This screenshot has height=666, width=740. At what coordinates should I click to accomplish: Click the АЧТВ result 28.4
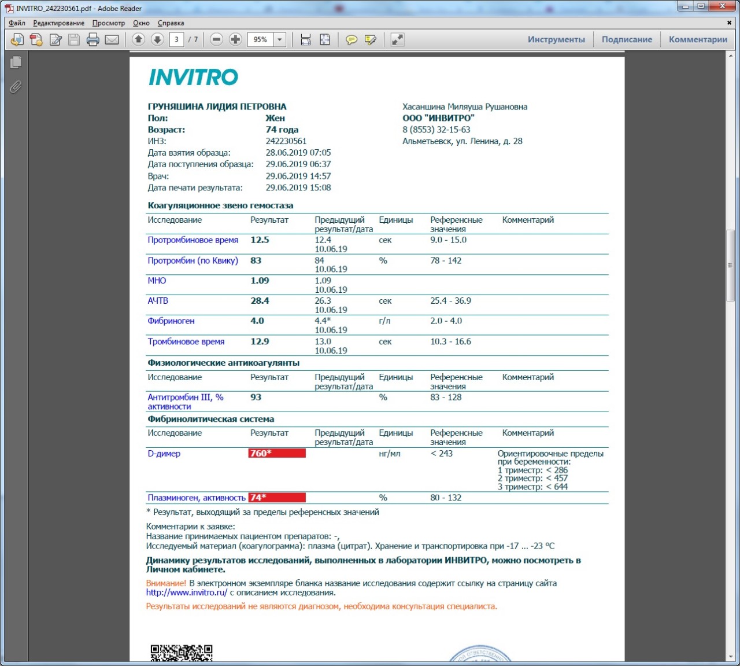[x=260, y=300]
